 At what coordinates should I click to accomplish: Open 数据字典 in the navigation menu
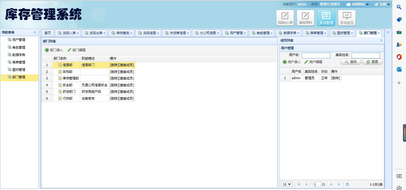tap(18, 55)
